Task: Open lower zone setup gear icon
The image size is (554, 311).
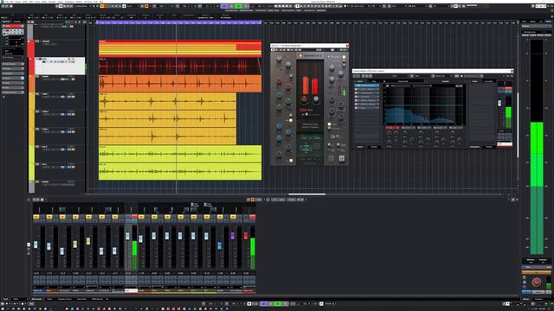Action: (x=107, y=299)
